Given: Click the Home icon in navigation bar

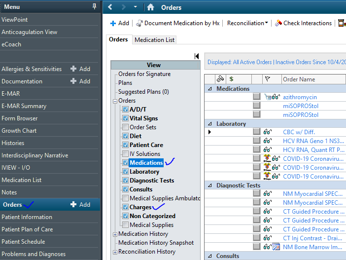Looking at the screenshot, I should tap(151, 7).
